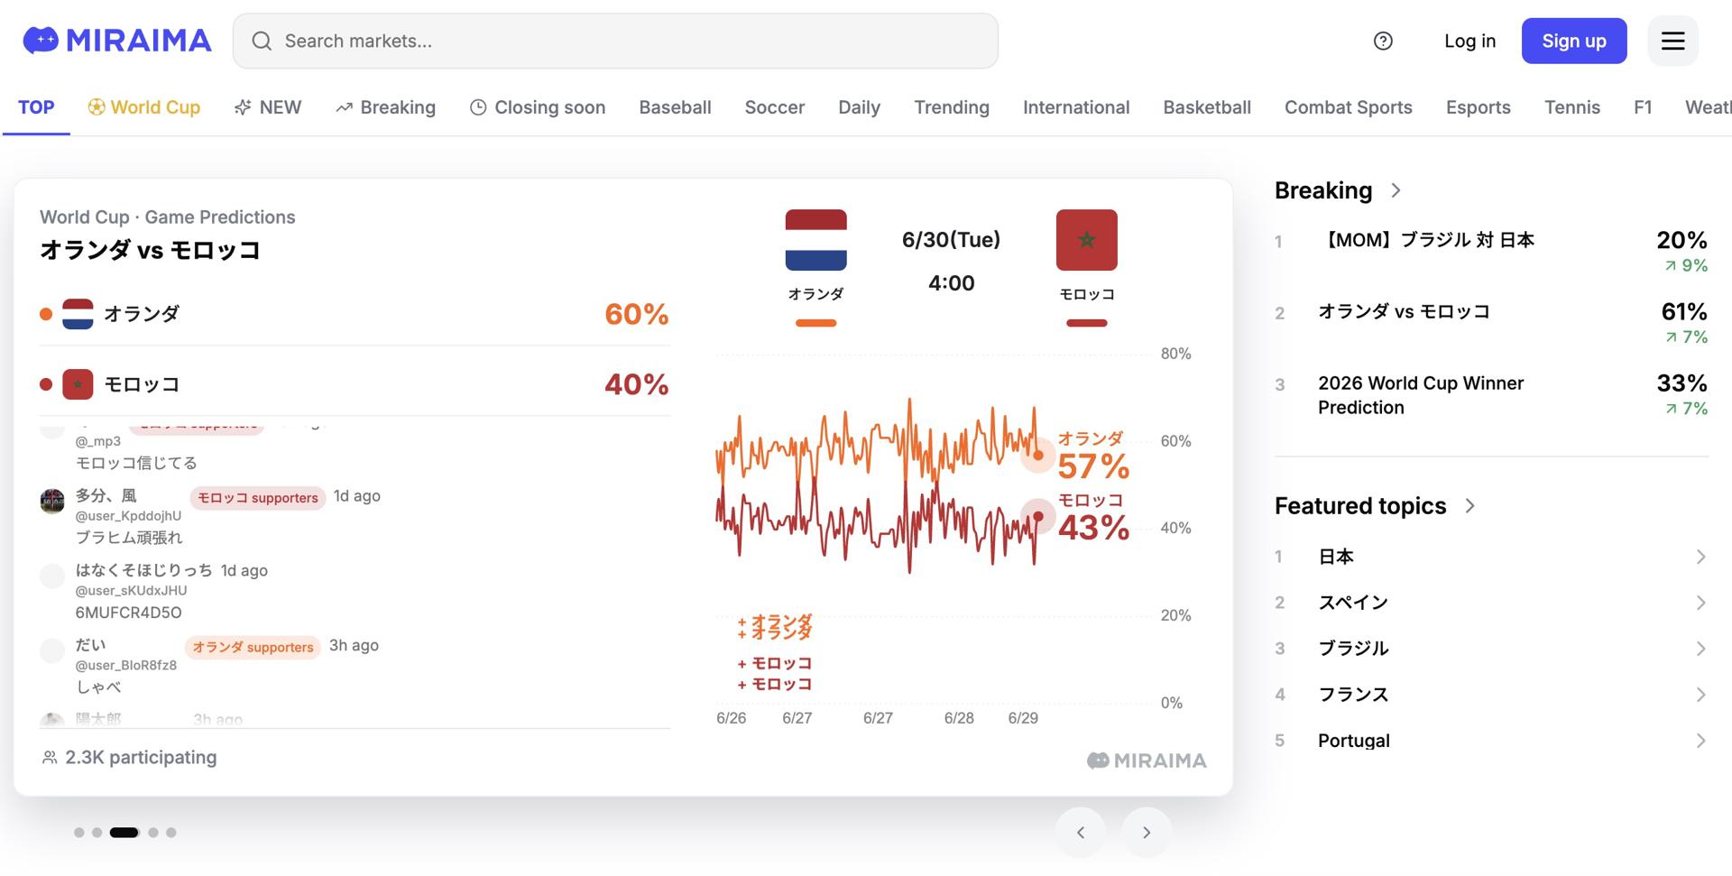Click the participants people icon

point(50,758)
